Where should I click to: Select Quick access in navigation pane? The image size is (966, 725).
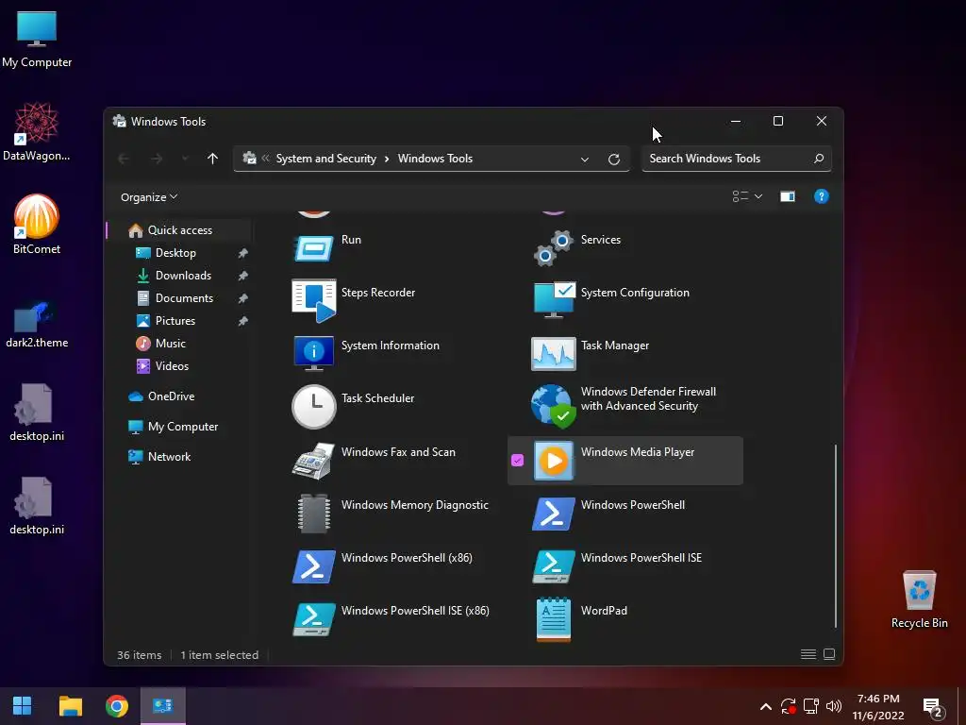[x=180, y=230]
